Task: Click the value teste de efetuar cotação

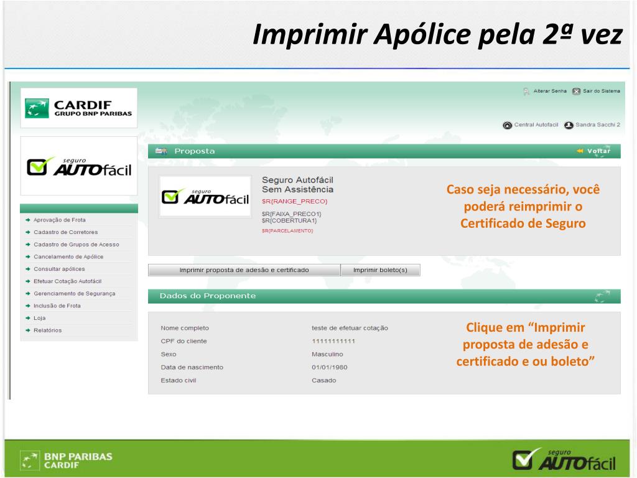Action: click(x=350, y=328)
